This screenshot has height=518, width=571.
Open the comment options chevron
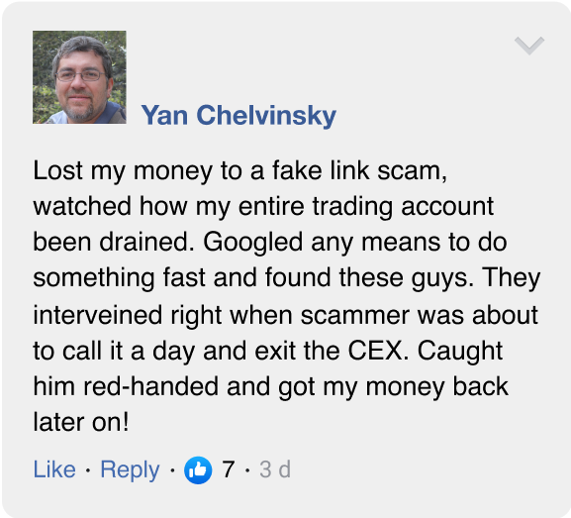point(529,46)
